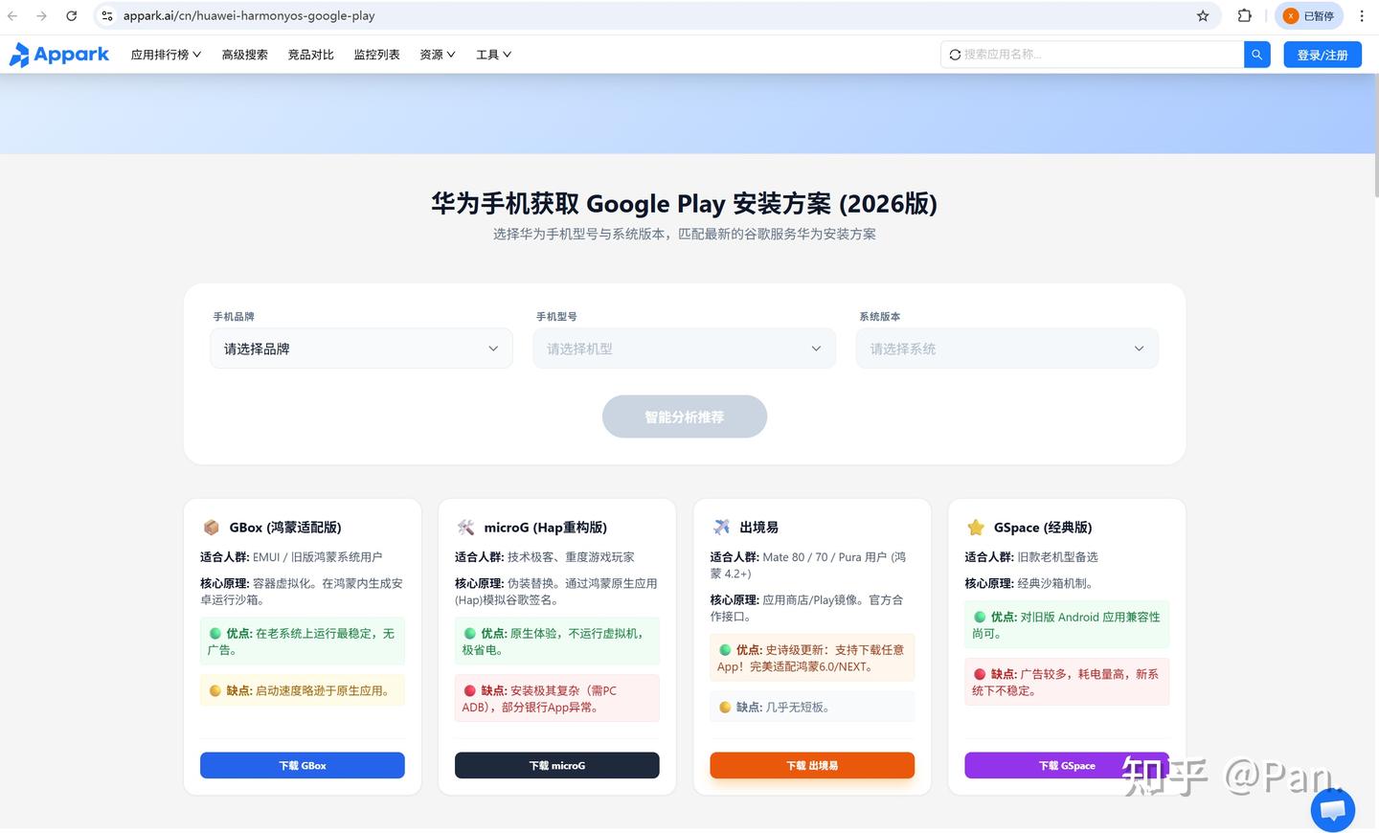Click the 下载 出境易 button
This screenshot has width=1379, height=833.
click(812, 765)
